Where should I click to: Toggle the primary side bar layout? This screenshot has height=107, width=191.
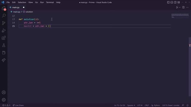168,2
